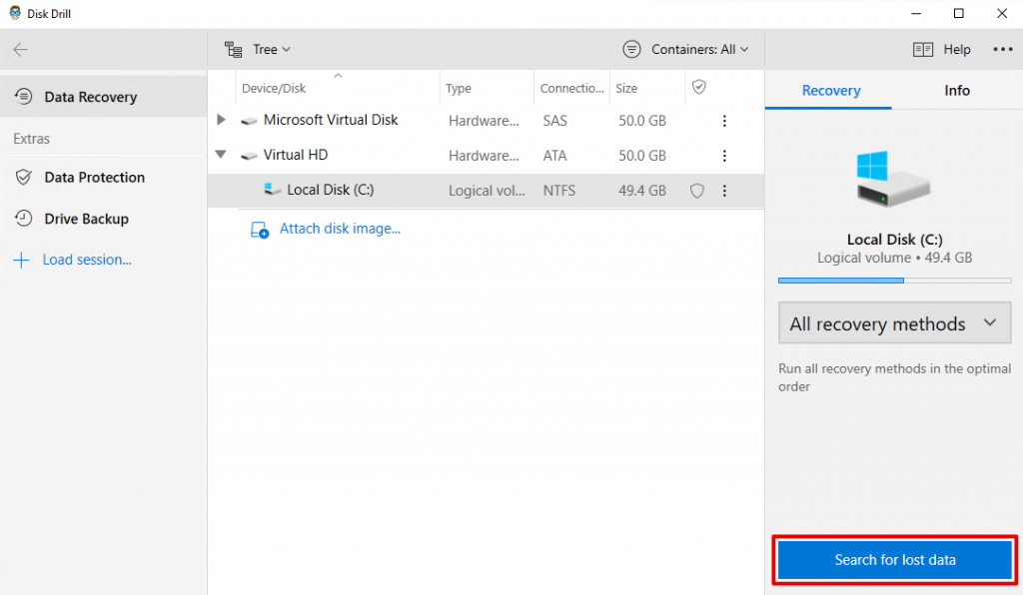The image size is (1023, 595).
Task: Open Data Protection in the sidebar
Action: 94,178
